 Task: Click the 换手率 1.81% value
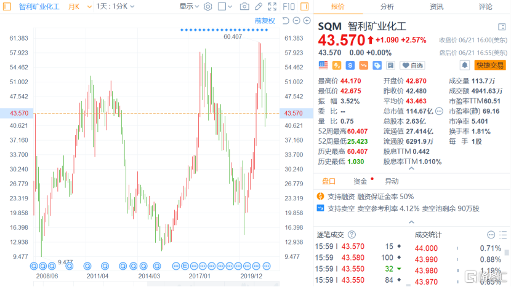point(481,132)
